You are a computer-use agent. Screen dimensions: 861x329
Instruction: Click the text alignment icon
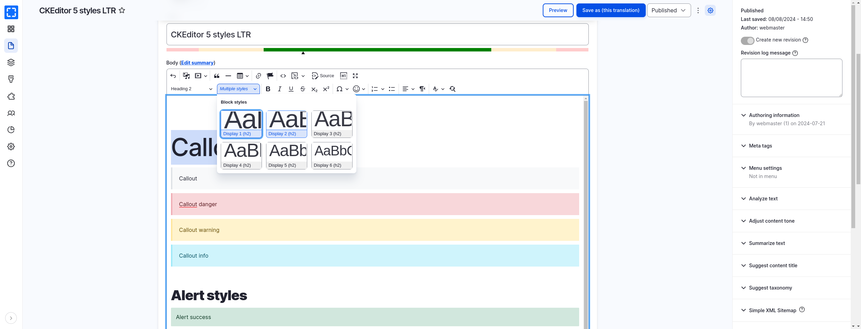[405, 89]
